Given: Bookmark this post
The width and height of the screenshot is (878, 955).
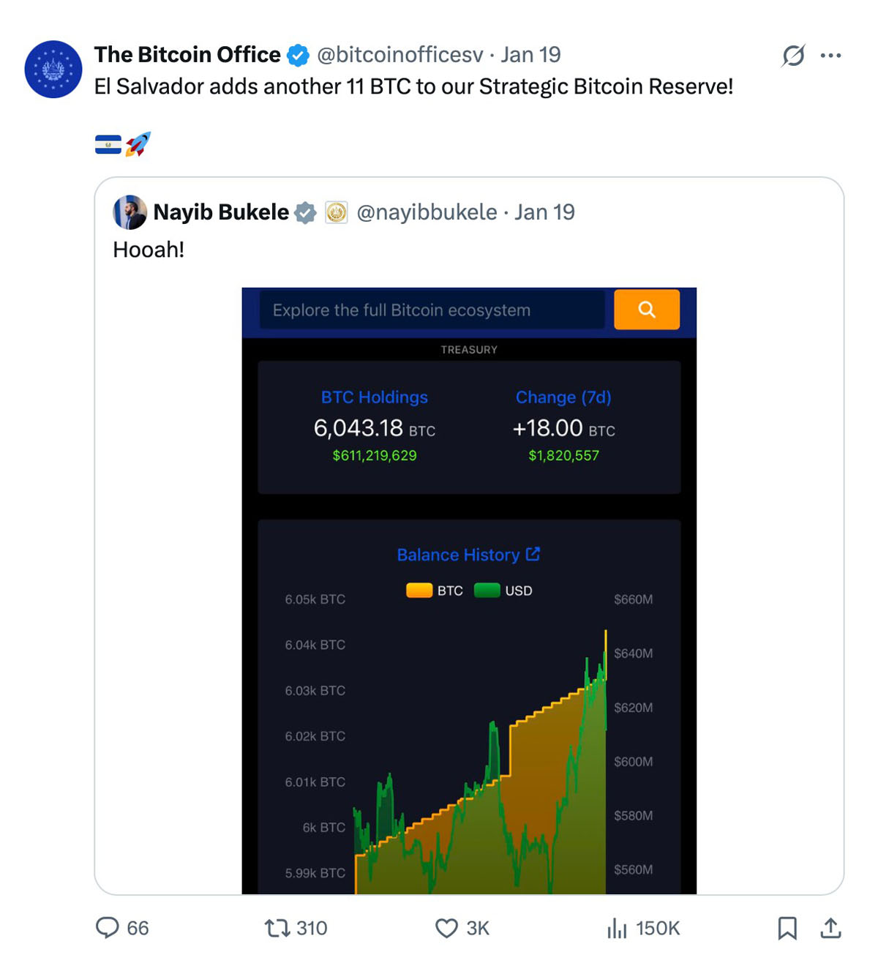Looking at the screenshot, I should click(788, 927).
